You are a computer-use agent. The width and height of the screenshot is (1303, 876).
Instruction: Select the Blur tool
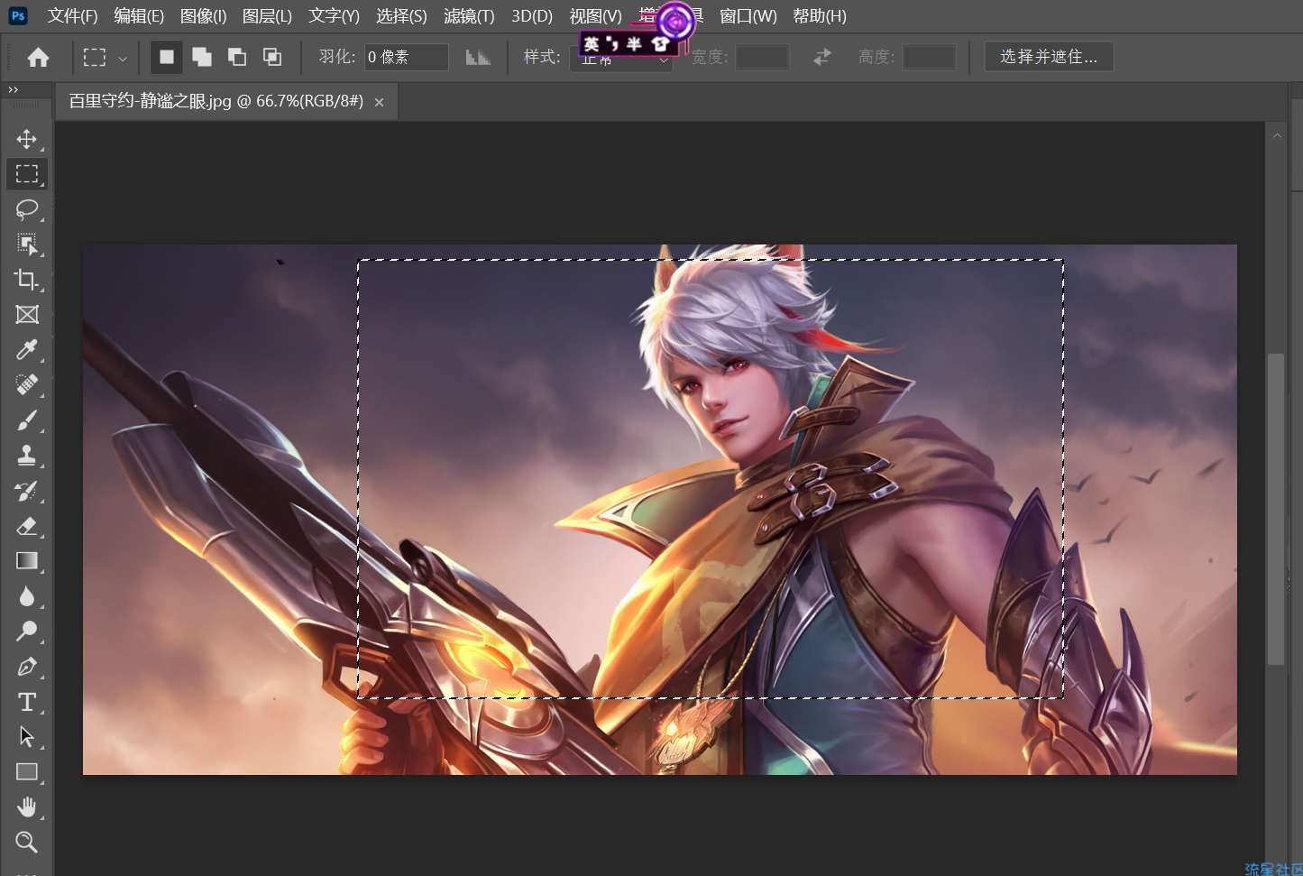[x=26, y=596]
